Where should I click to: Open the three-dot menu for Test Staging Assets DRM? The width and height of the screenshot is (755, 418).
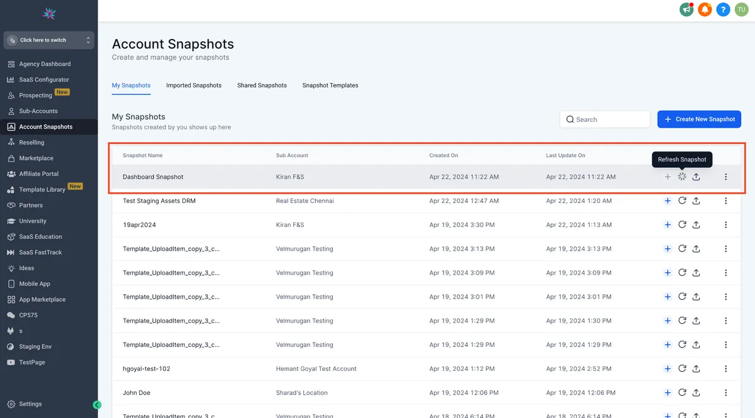(725, 201)
